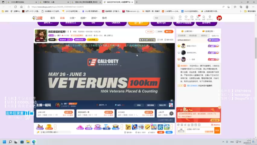The width and height of the screenshot is (257, 145).
Task: Select the 直播 live nav item
Action: [x=62, y=18]
